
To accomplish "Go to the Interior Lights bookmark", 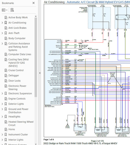I will [16, 140].
